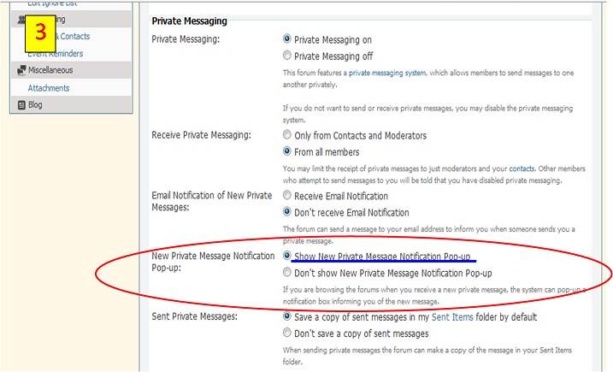Screen dimensions: 613x372
Task: Select the Private Messaging on option
Action: pyautogui.click(x=286, y=39)
